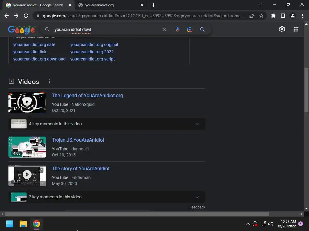Open the tab search chevron
This screenshot has height=231, width=309.
260,4
